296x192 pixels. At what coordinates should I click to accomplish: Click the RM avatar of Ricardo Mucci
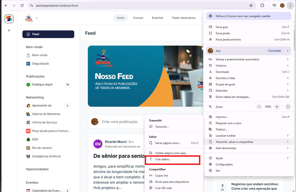(98, 144)
